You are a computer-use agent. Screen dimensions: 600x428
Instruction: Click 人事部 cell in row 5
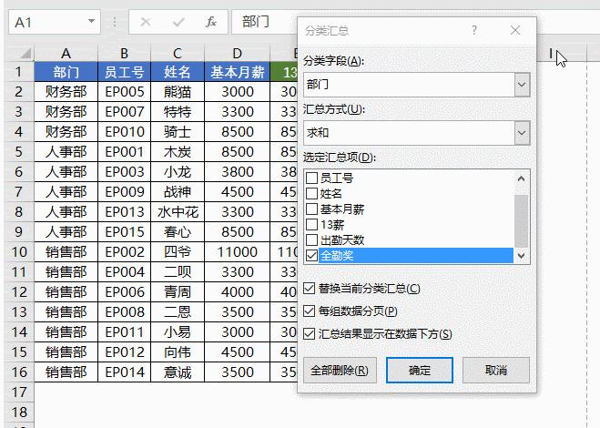pos(66,152)
